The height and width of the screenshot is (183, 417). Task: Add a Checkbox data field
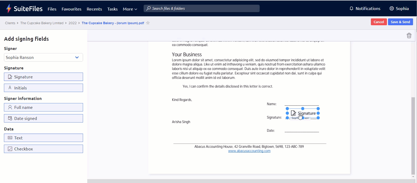[x=43, y=149]
